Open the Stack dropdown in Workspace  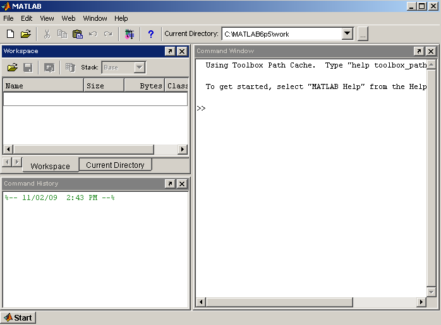139,68
